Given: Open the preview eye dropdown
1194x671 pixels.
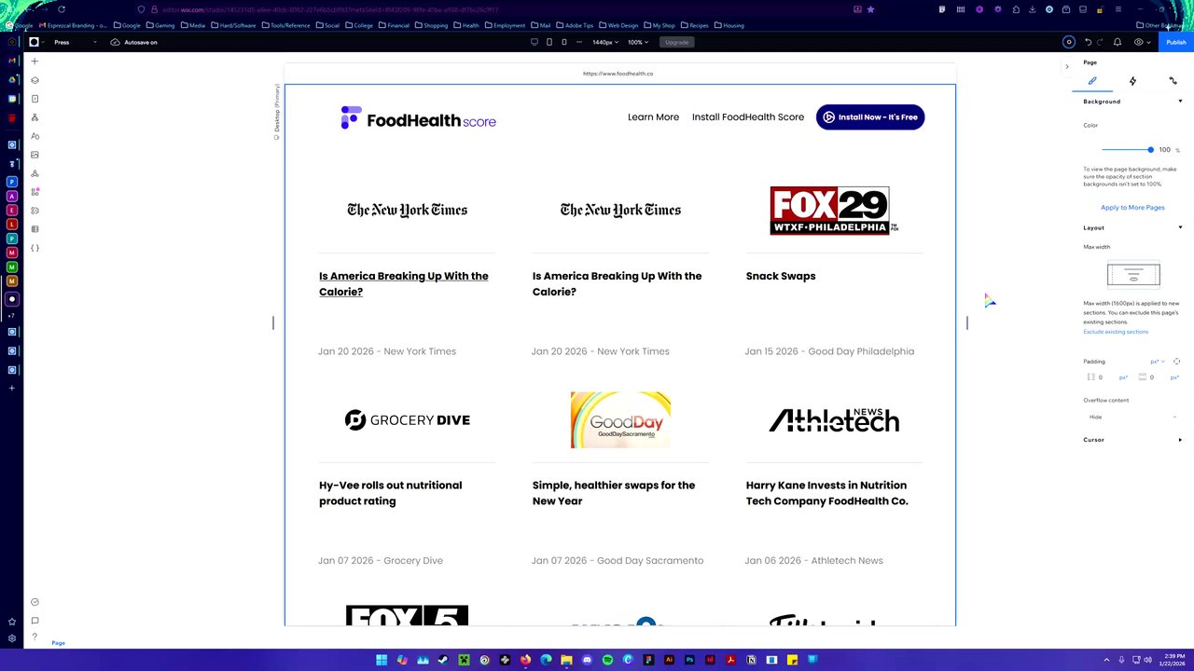Looking at the screenshot, I should (x=1142, y=42).
